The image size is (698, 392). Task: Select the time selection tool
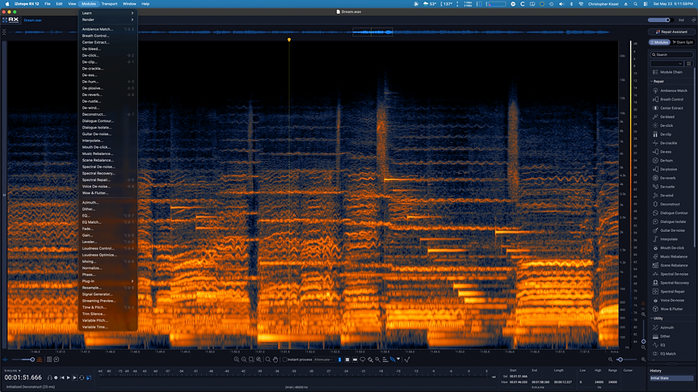pyautogui.click(x=339, y=360)
